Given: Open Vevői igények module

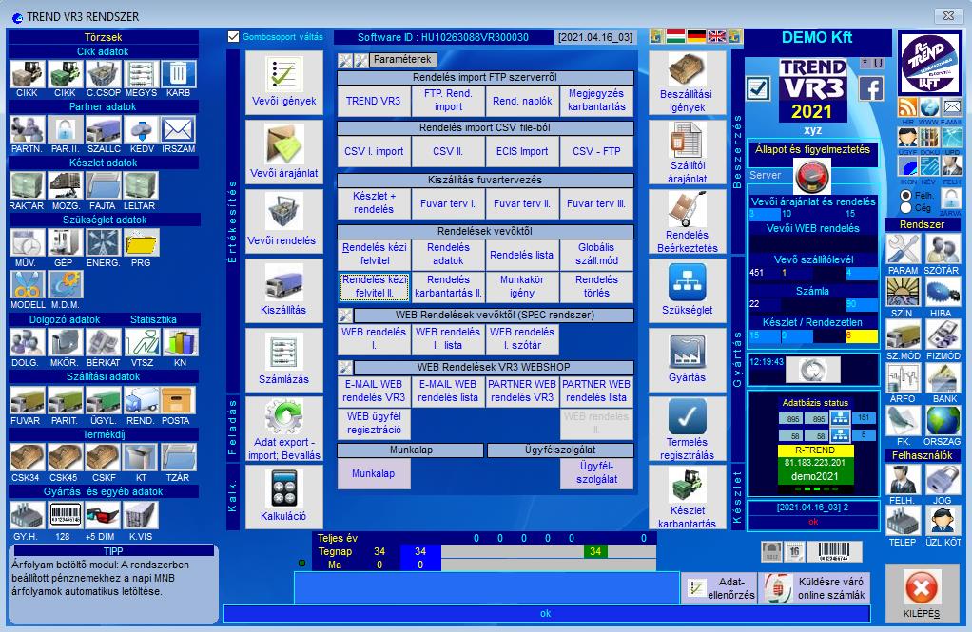Looking at the screenshot, I should point(284,82).
